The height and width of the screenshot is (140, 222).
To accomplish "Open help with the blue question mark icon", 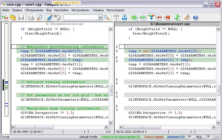I will (x=195, y=18).
